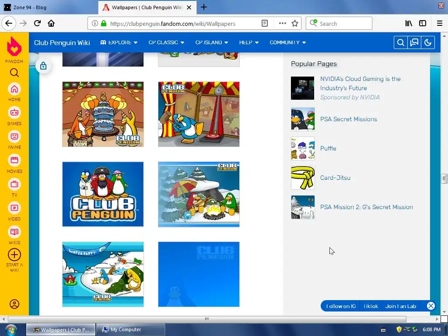Click Join Fan Lab button
The width and height of the screenshot is (448, 336).
tap(401, 306)
